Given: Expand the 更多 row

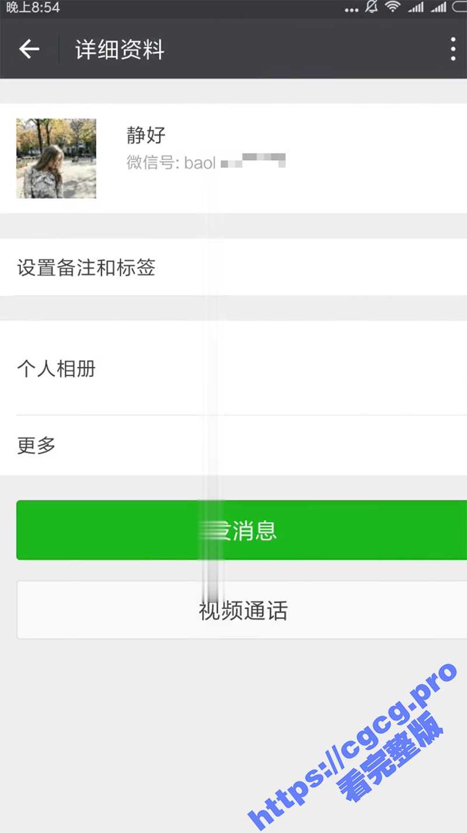Looking at the screenshot, I should tap(233, 446).
